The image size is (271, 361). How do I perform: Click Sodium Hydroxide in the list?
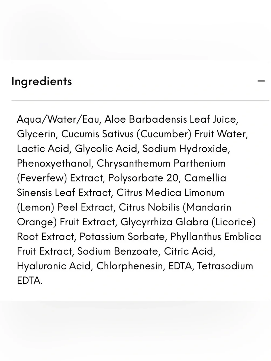pyautogui.click(x=185, y=149)
